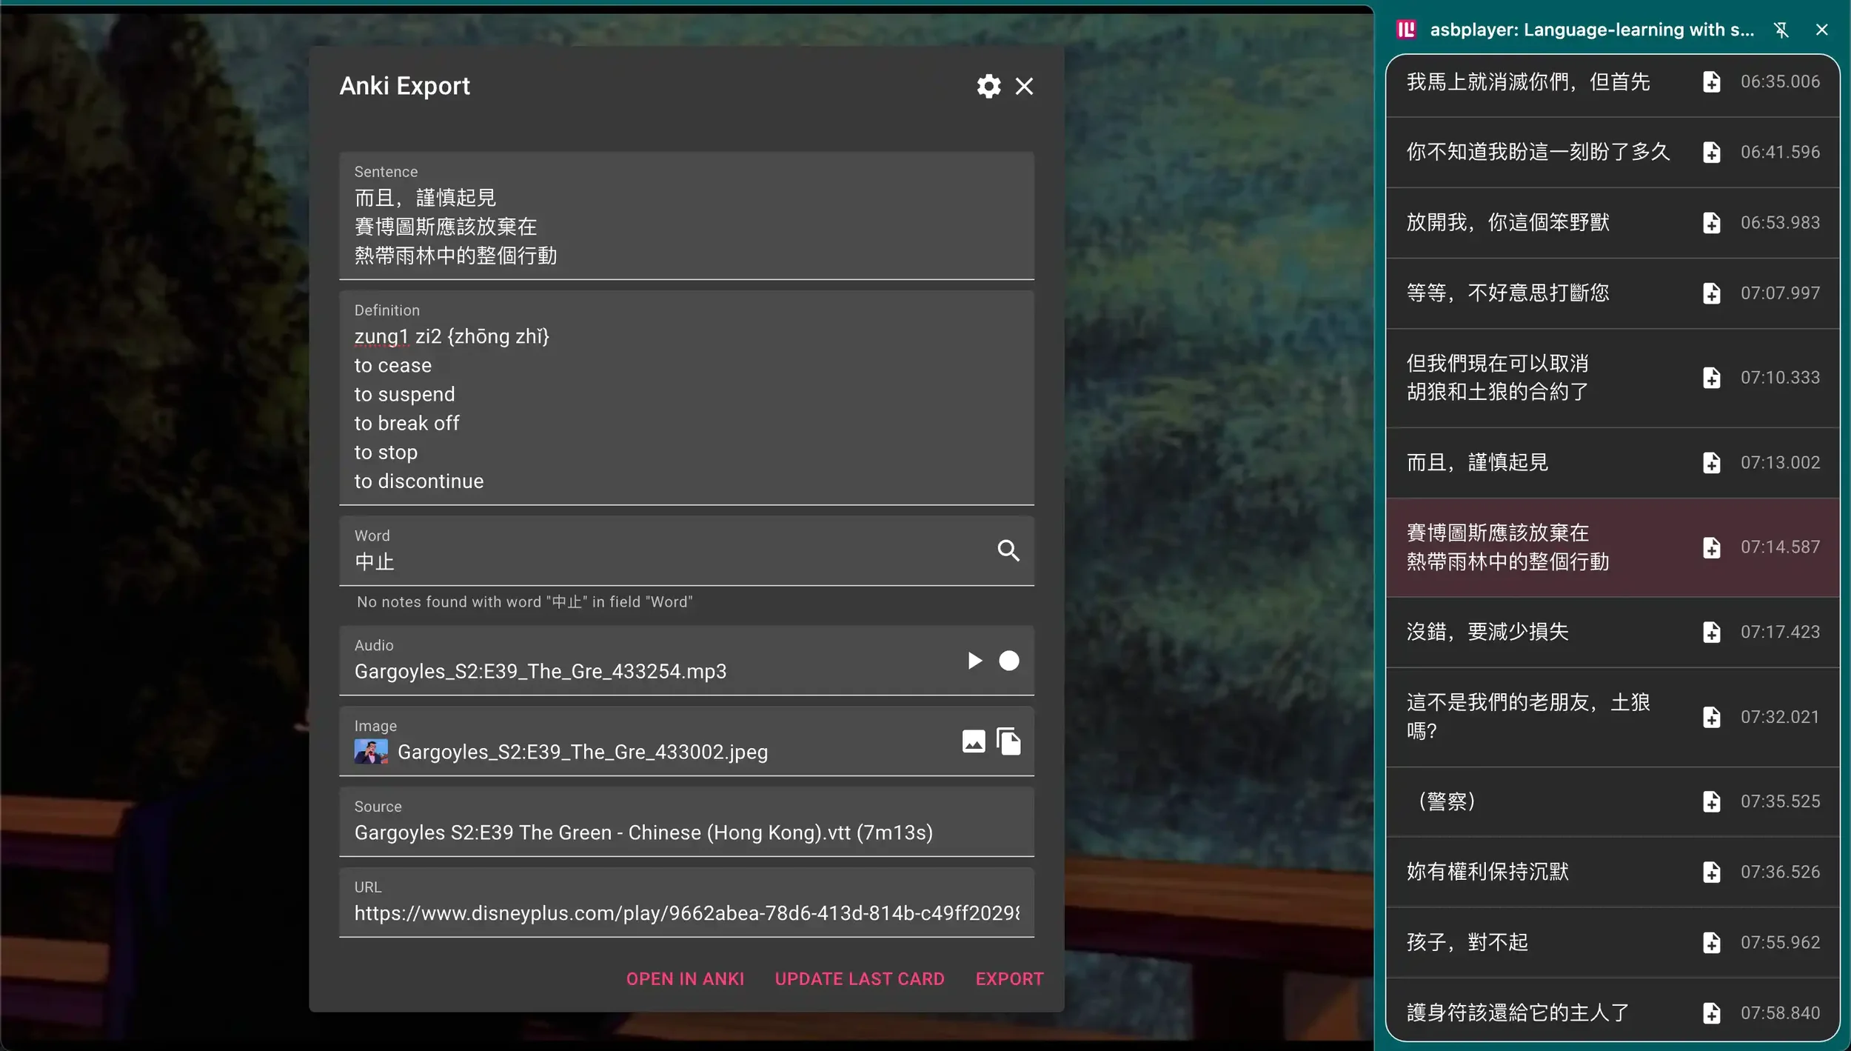Click the OPEN IN ANKI button
Viewport: 1851px width, 1051px height.
tap(685, 978)
